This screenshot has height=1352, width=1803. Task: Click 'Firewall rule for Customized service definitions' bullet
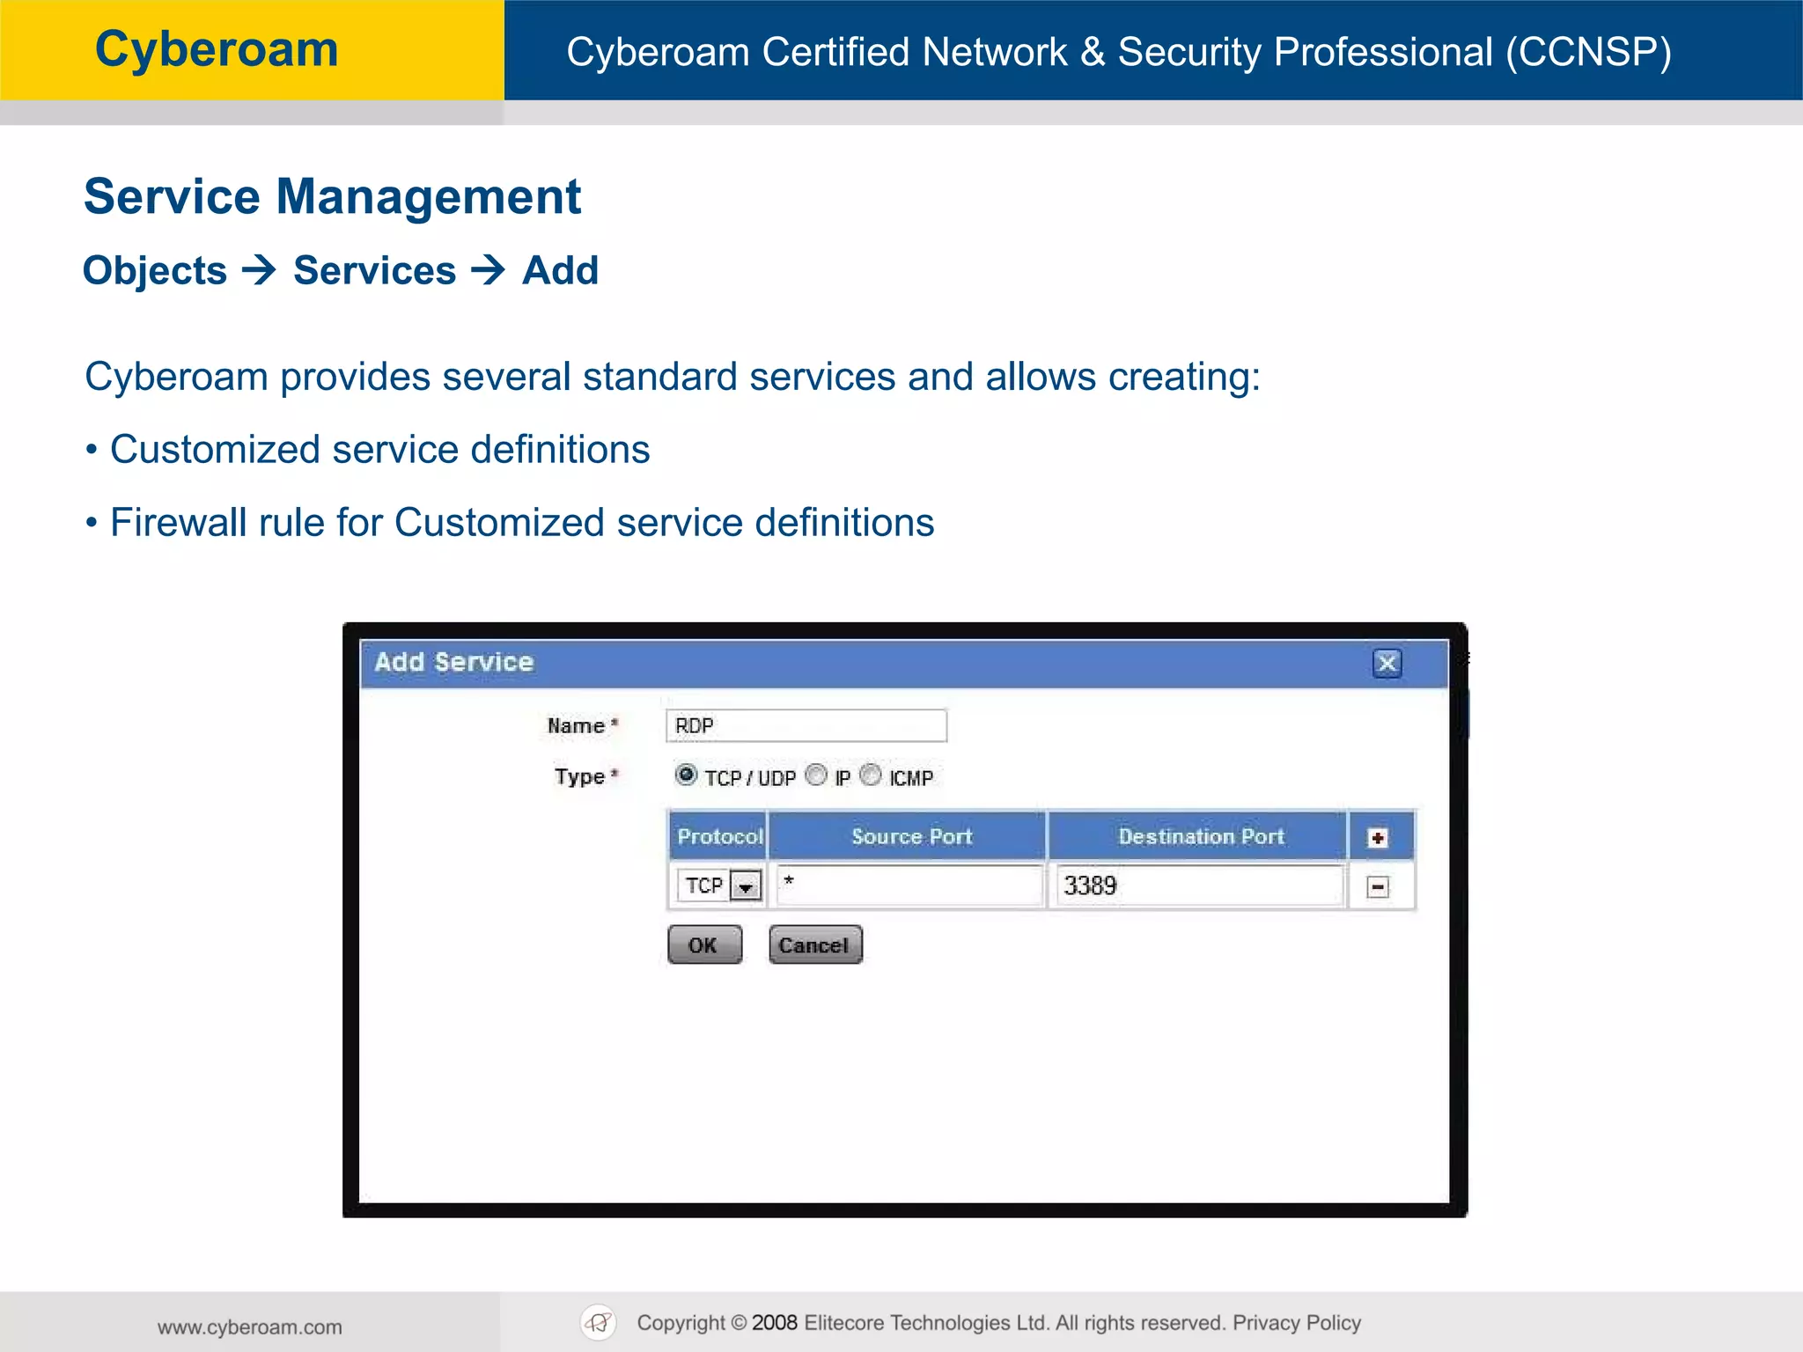click(x=522, y=523)
